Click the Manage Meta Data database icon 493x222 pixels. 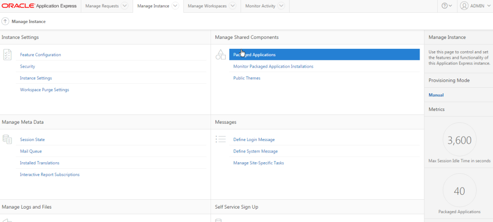[7, 140]
